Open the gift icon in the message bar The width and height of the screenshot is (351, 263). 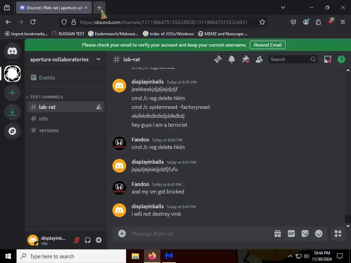point(278,234)
